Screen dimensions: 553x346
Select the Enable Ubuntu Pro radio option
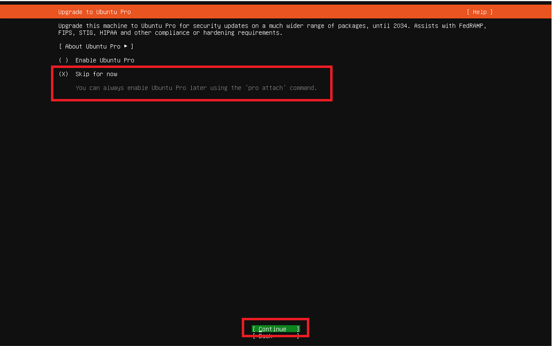point(96,60)
